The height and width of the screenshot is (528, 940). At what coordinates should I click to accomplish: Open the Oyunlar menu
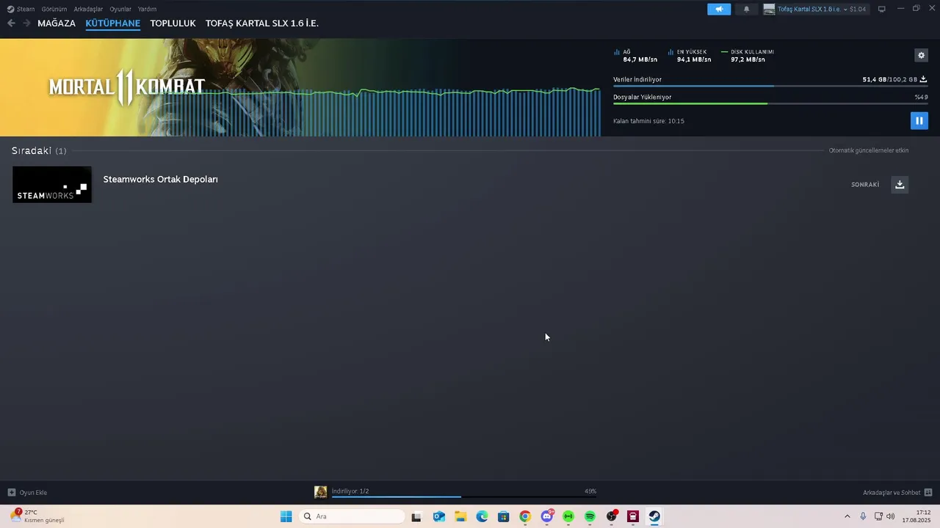(x=120, y=9)
